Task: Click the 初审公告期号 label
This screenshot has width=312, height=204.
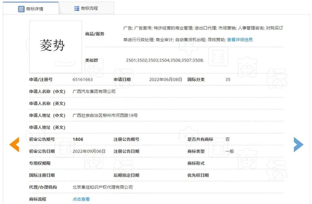Action: pyautogui.click(x=42, y=139)
